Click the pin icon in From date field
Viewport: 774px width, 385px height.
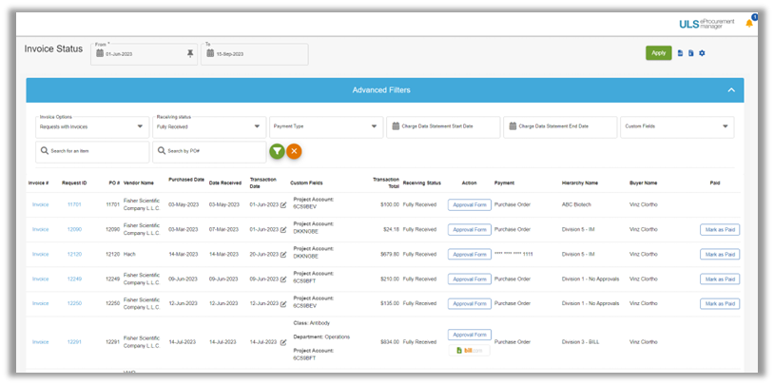pos(190,54)
